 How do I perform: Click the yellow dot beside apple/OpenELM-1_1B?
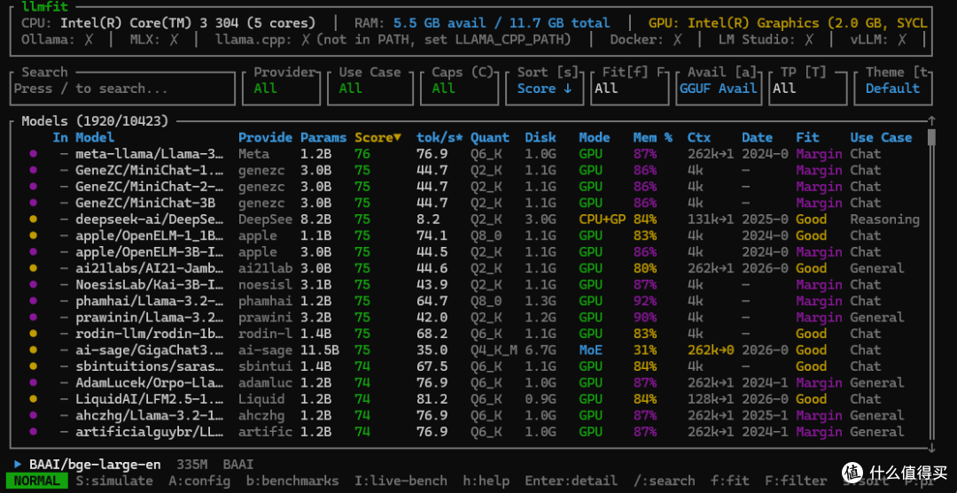(x=34, y=235)
